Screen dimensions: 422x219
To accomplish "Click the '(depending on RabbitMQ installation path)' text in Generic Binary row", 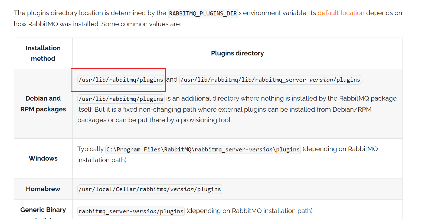I will coord(249,211).
